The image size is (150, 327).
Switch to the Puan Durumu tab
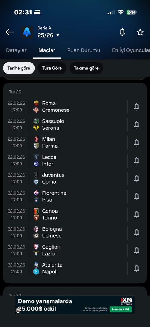(84, 50)
